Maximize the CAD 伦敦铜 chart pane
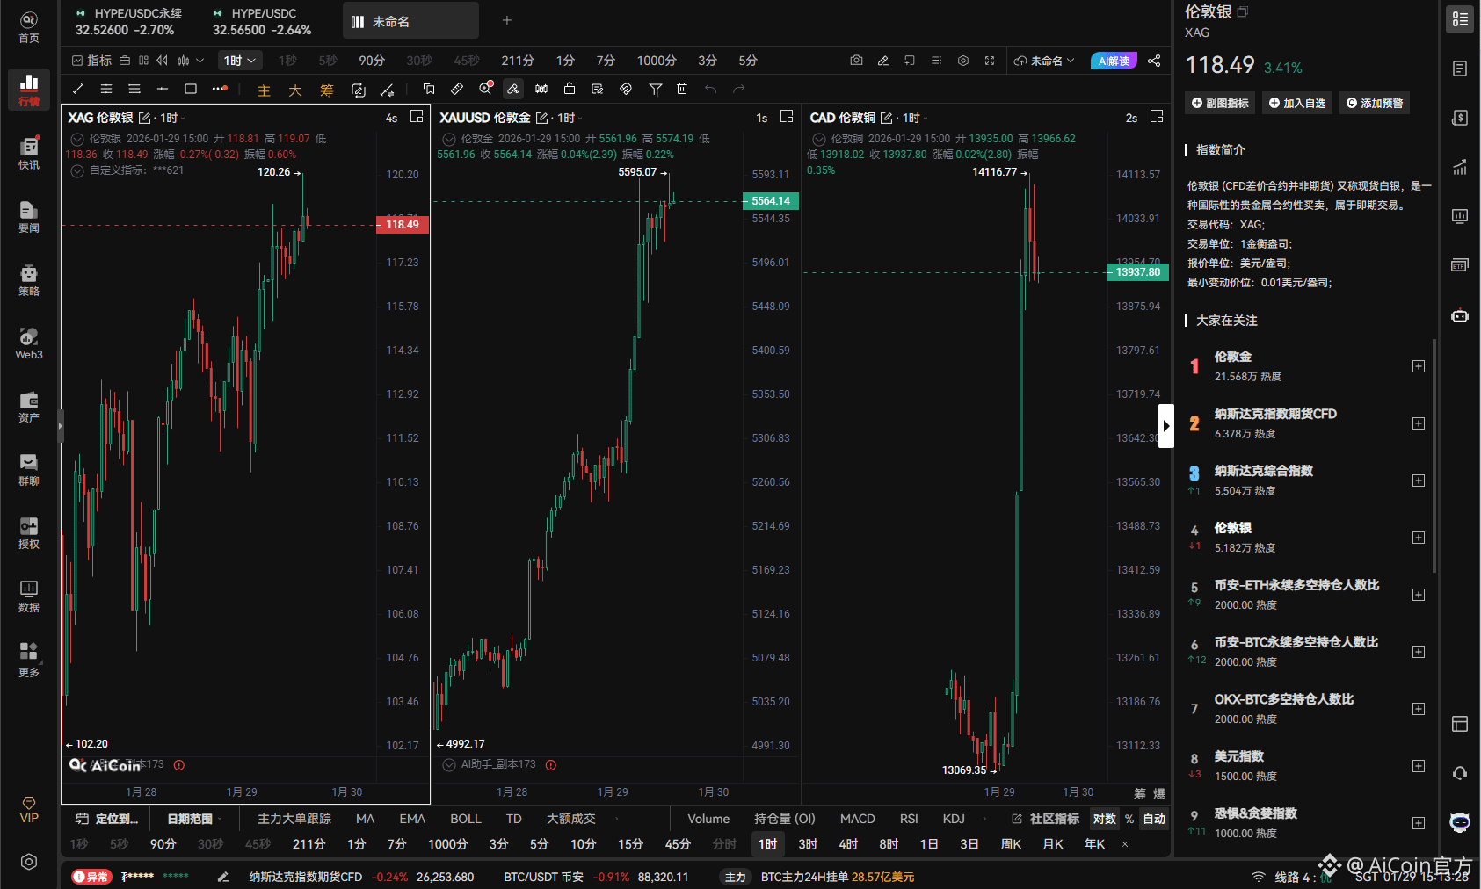The width and height of the screenshot is (1481, 889). pyautogui.click(x=1157, y=117)
